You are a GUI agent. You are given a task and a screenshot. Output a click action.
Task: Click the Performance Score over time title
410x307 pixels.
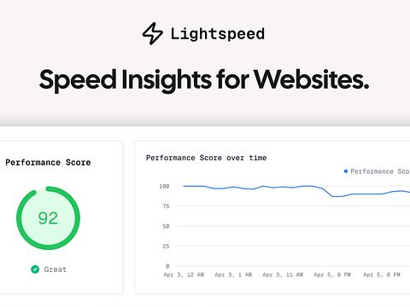[207, 158]
